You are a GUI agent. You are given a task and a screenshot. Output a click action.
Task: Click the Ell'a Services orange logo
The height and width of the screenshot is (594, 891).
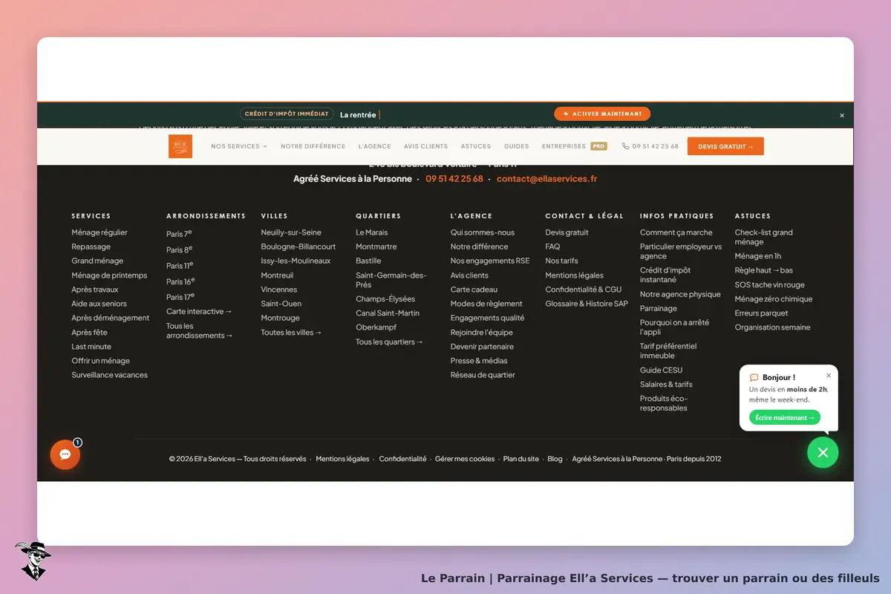pos(180,146)
